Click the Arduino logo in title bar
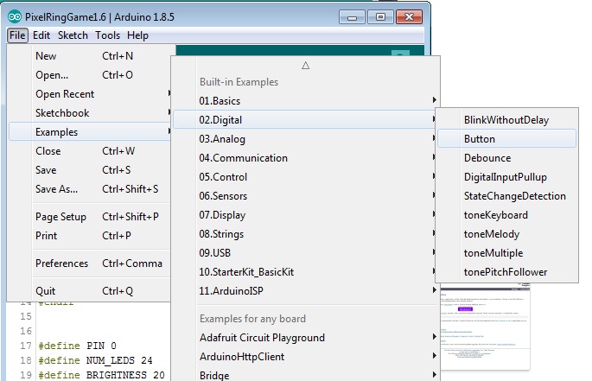 tap(15, 17)
